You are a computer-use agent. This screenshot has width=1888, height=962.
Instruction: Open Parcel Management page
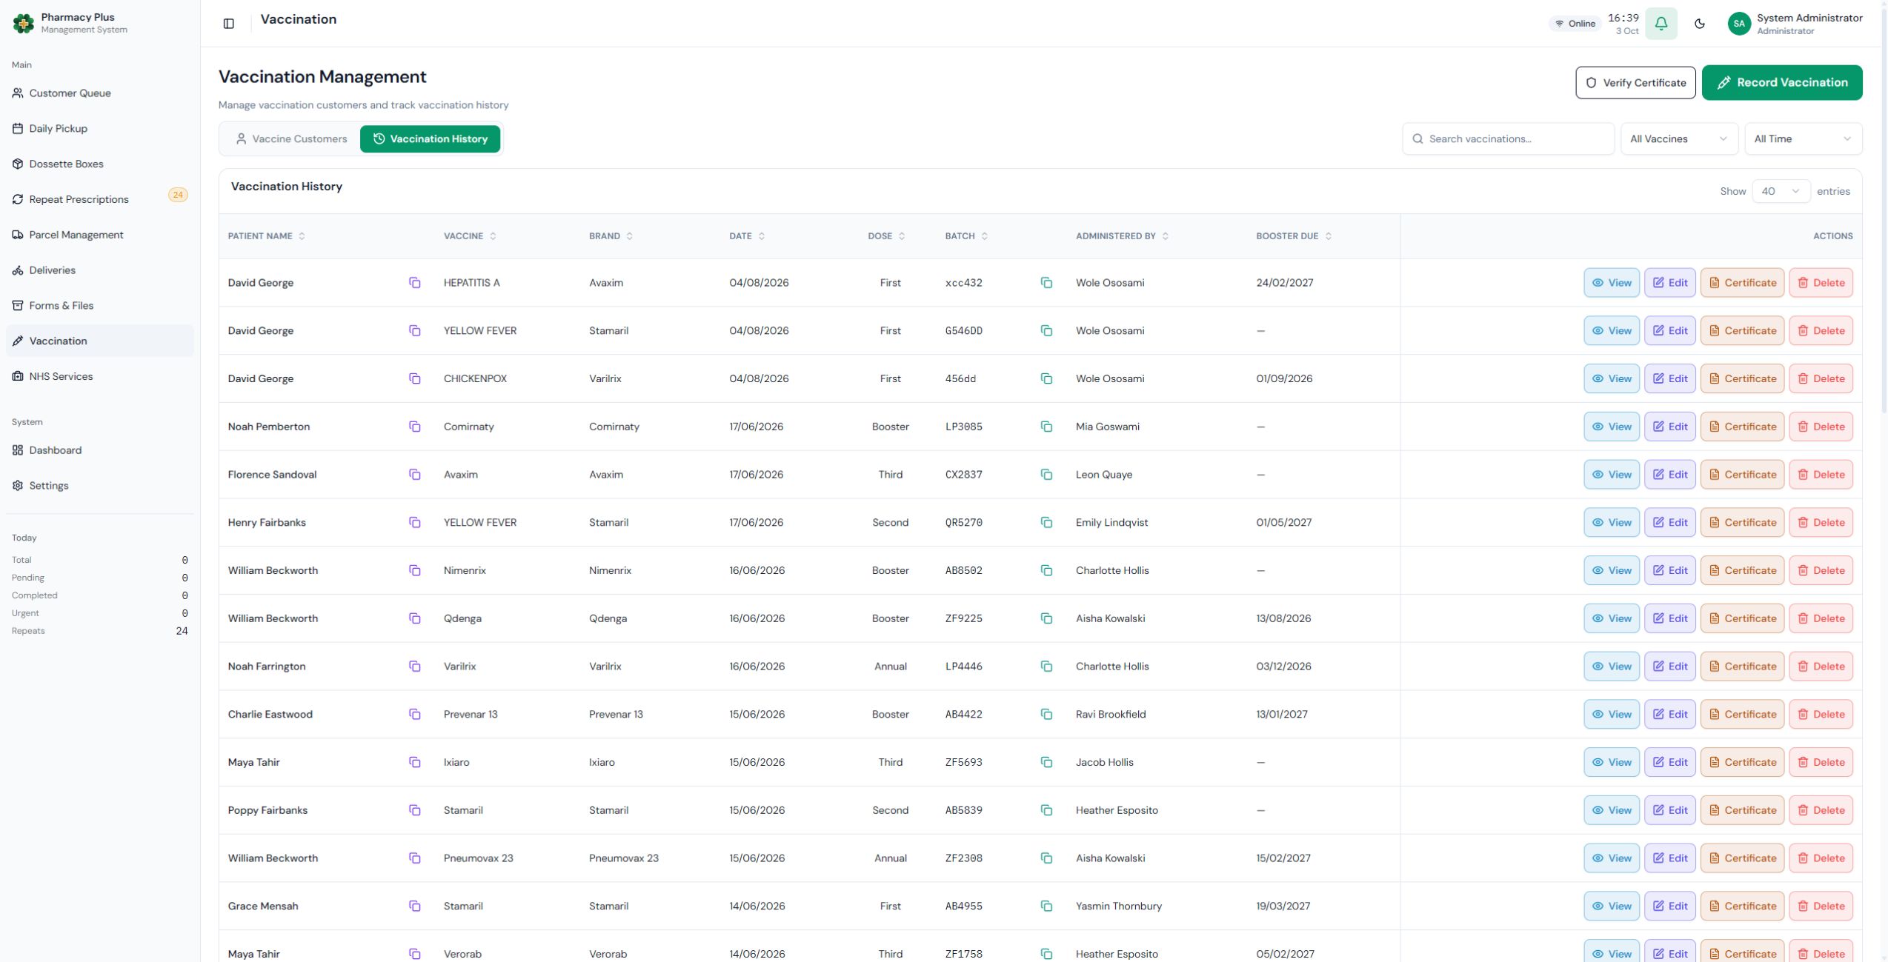point(100,236)
